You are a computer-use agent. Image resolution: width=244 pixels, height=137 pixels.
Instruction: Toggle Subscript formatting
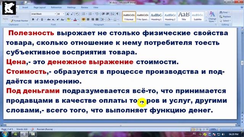[x=53, y=19]
